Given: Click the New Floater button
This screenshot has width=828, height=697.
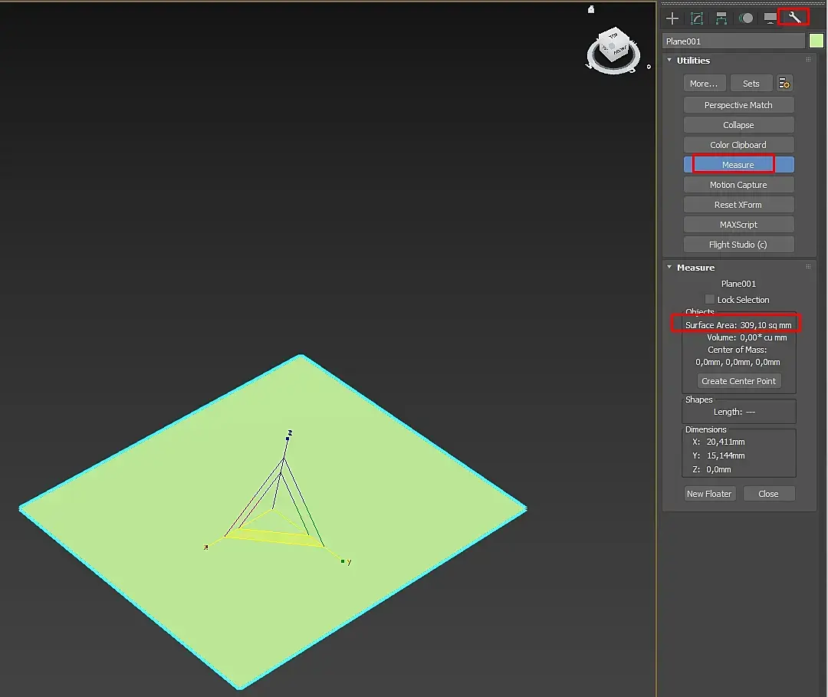Looking at the screenshot, I should click(x=710, y=494).
